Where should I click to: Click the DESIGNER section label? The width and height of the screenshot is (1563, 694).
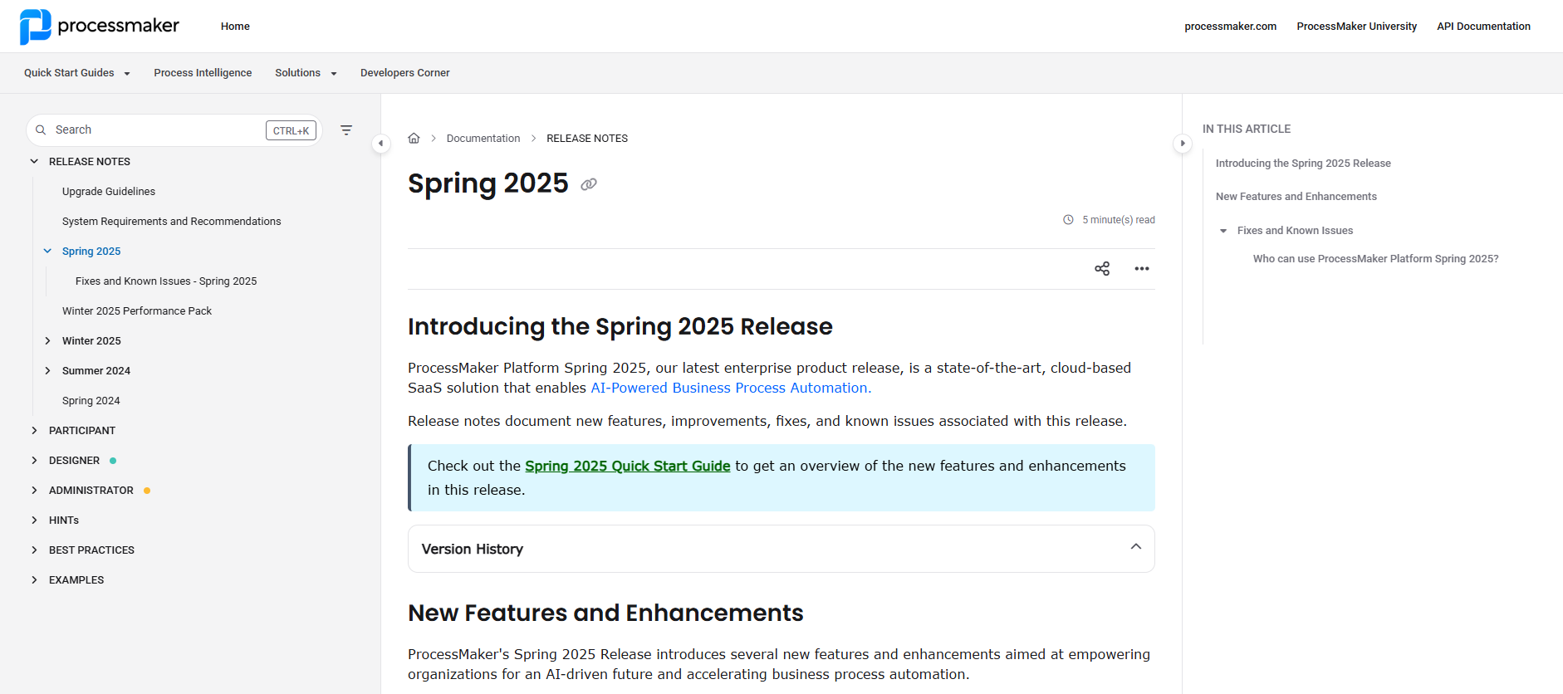click(74, 461)
